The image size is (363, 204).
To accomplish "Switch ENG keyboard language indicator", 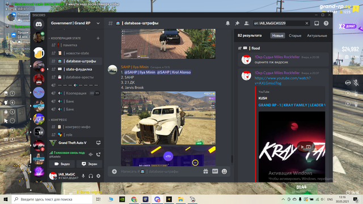I will pos(330,199).
